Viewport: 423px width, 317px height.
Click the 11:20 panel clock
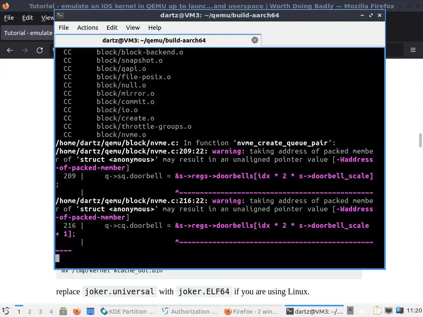tap(414, 311)
